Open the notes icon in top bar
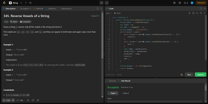 [107, 3]
